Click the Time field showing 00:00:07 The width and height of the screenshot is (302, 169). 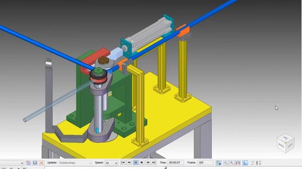[x=176, y=162]
